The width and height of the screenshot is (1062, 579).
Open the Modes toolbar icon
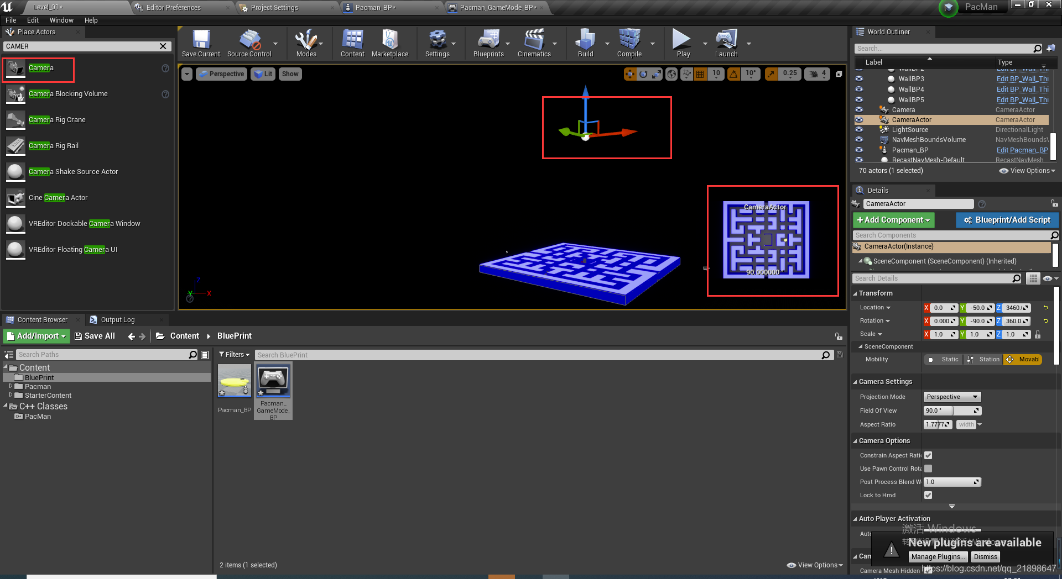pos(306,43)
